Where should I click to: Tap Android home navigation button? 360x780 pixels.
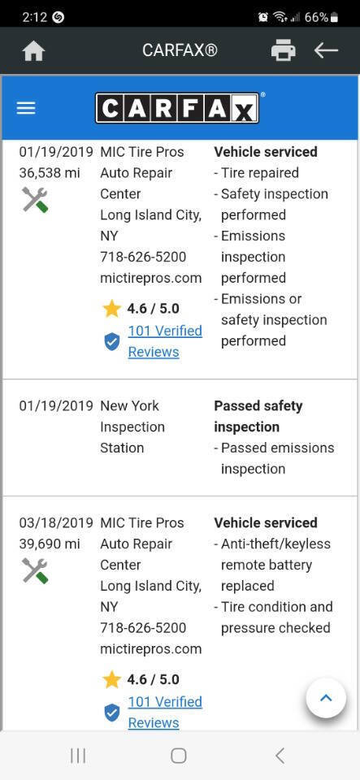coord(179,756)
